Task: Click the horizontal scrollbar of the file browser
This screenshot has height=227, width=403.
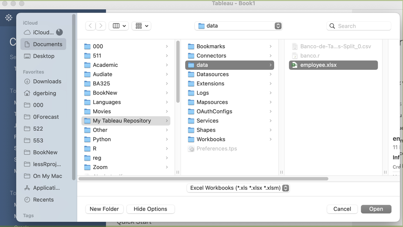Action: [203, 179]
